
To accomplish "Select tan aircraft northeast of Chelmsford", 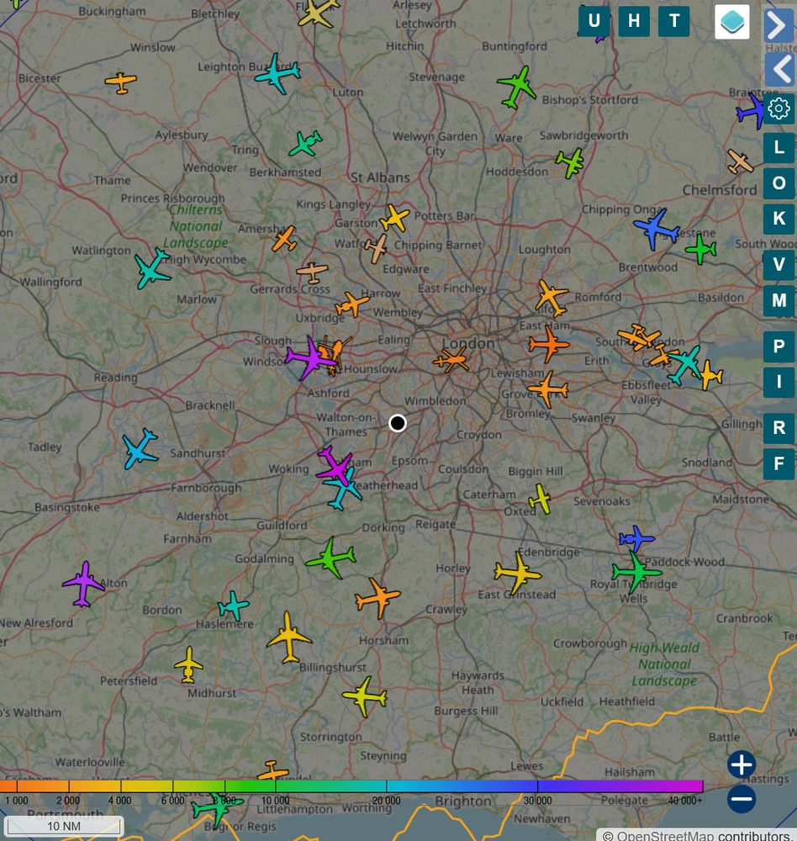I will (740, 161).
